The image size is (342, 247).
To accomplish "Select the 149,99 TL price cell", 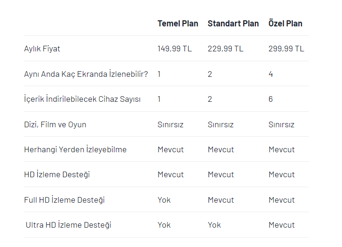I will 175,49.
